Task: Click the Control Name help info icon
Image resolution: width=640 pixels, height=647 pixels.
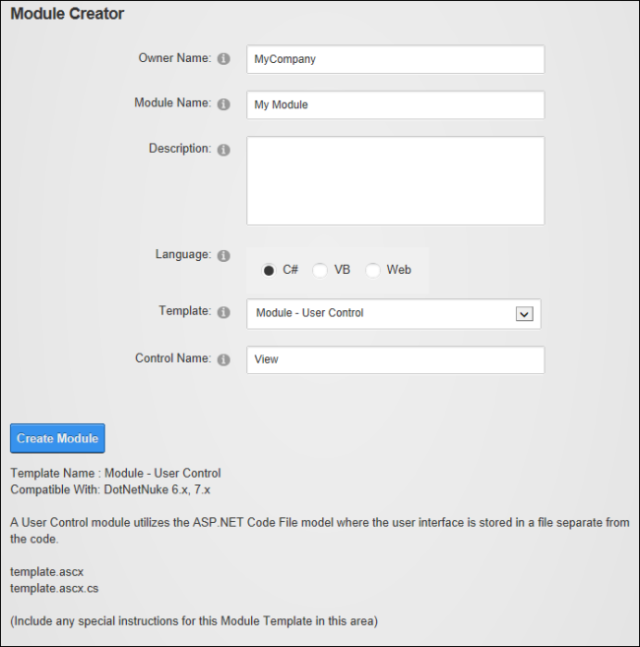Action: (224, 359)
